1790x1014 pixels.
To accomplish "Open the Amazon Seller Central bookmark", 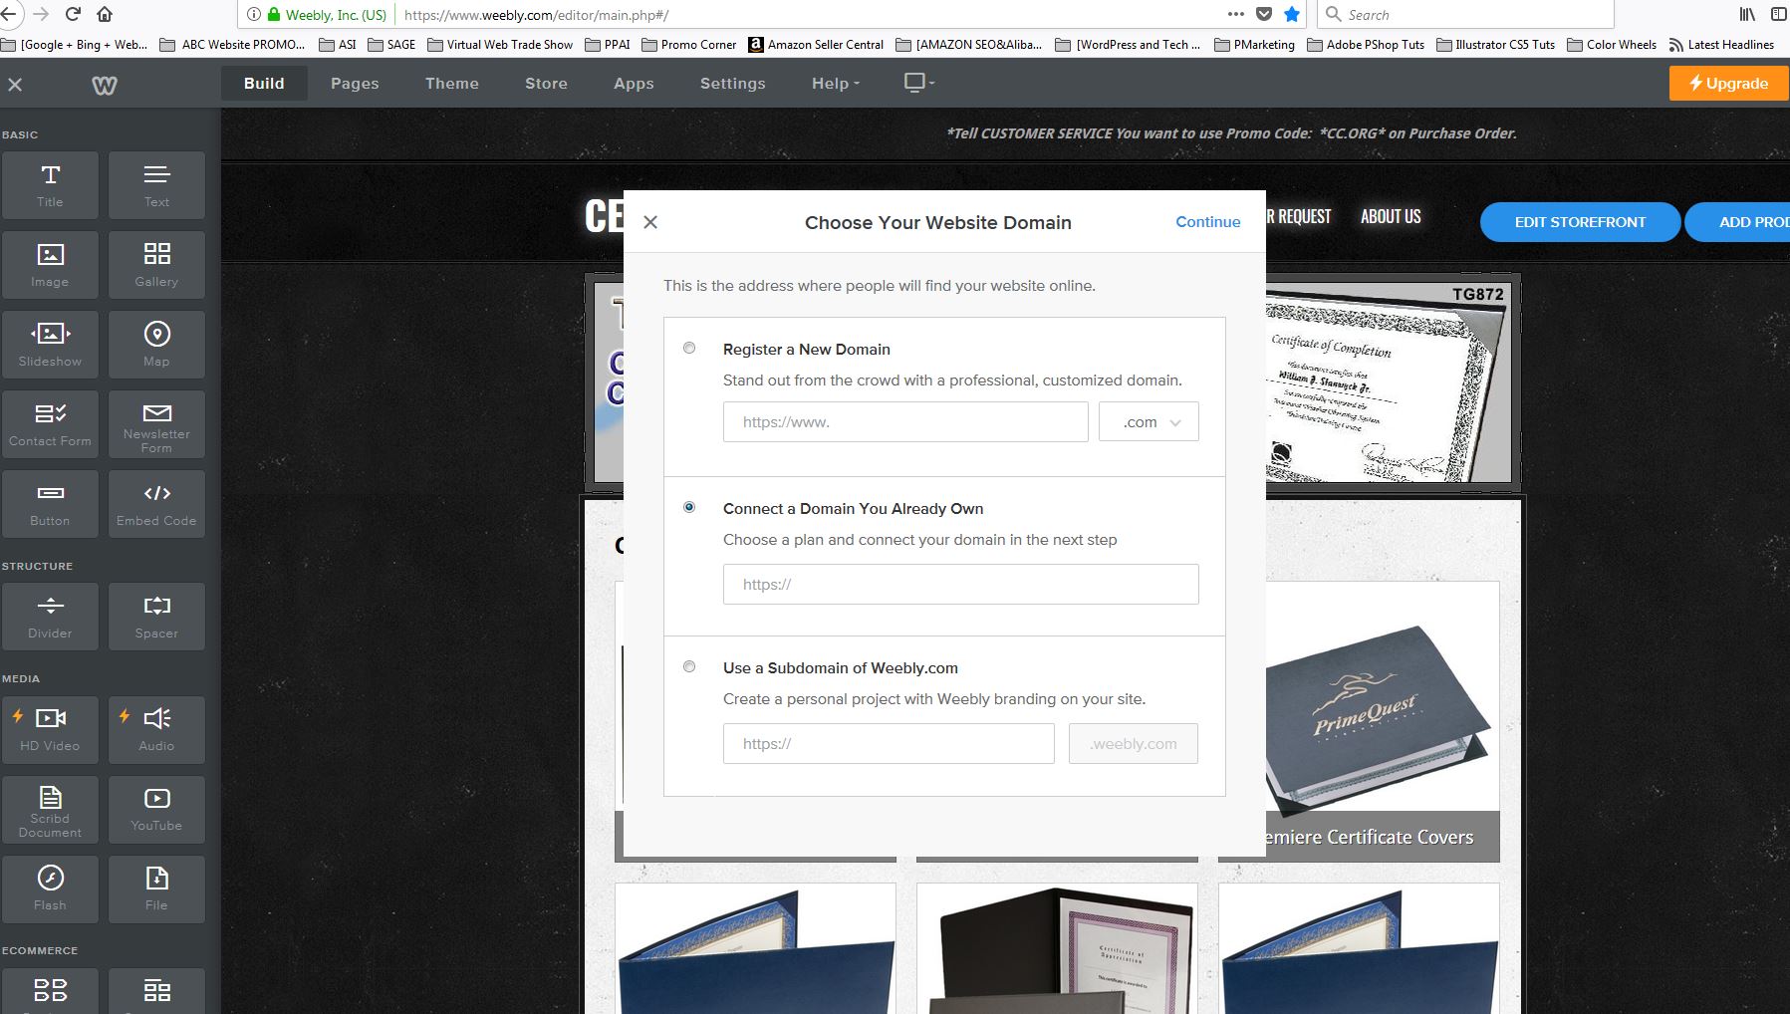I will coord(816,45).
